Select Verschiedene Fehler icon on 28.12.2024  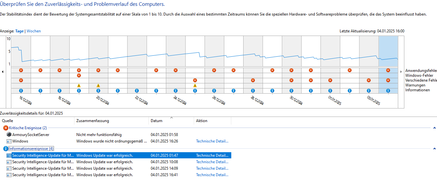pyautogui.click(x=253, y=80)
